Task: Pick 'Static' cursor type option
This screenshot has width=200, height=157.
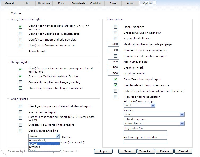Action: coord(33,150)
